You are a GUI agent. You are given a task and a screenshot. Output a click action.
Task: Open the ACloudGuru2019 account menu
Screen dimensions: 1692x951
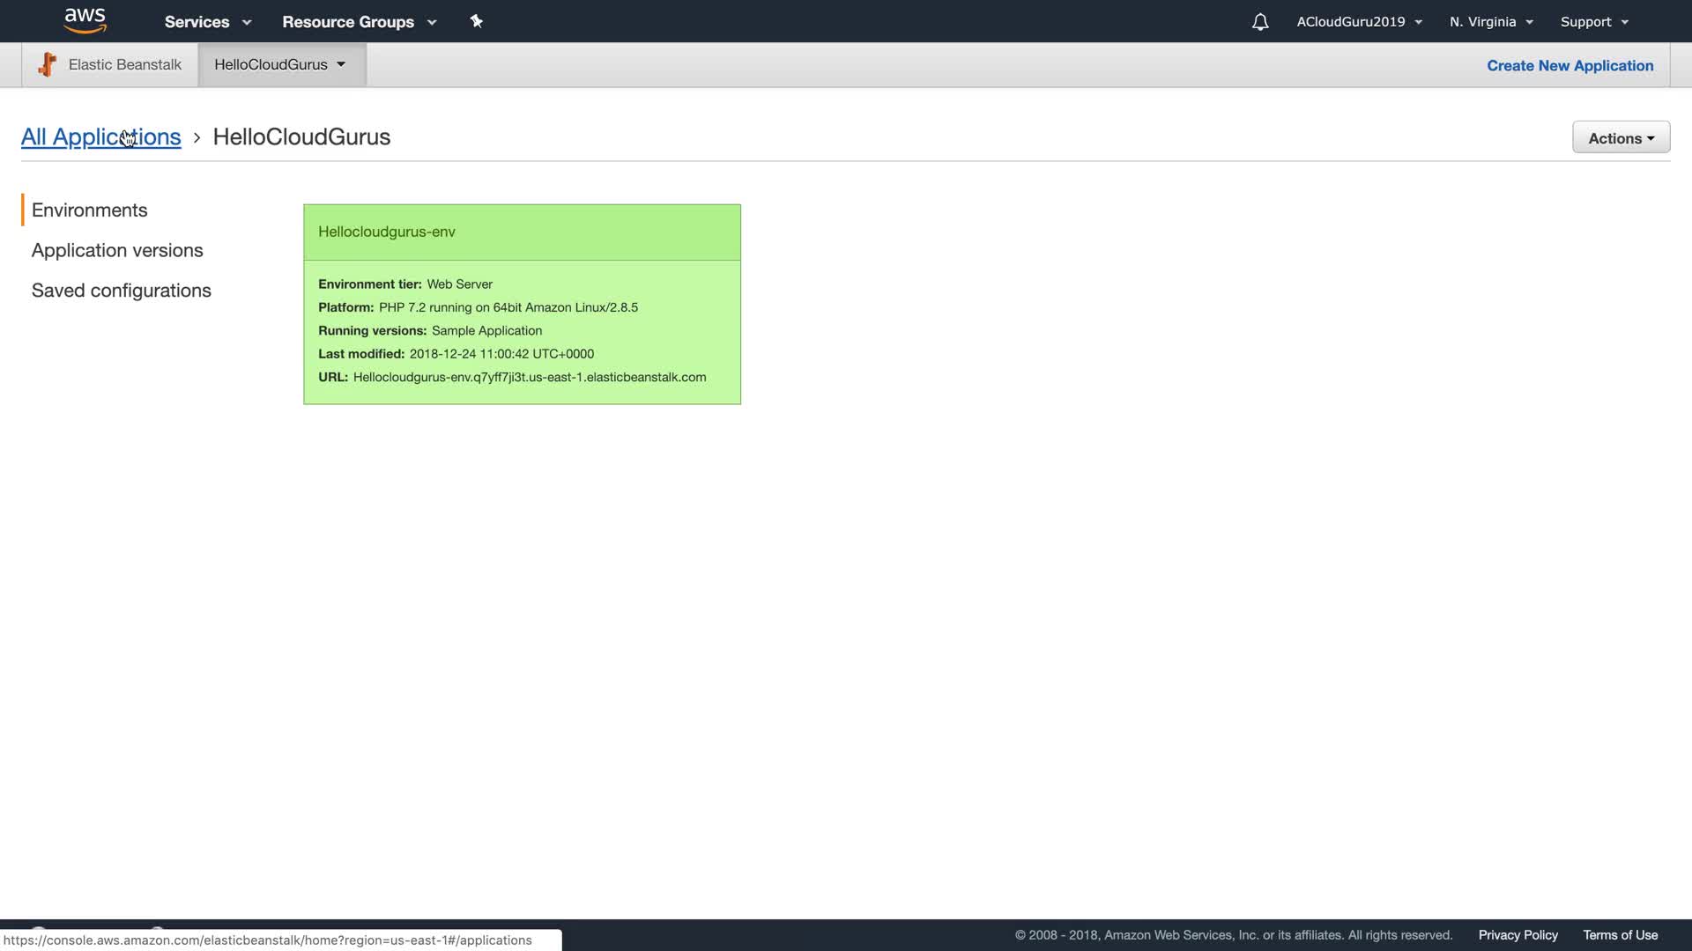pyautogui.click(x=1359, y=22)
